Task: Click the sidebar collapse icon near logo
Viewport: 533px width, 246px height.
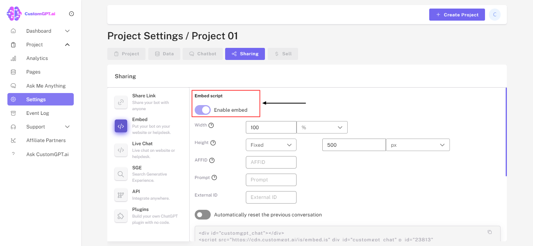Action: pyautogui.click(x=71, y=14)
